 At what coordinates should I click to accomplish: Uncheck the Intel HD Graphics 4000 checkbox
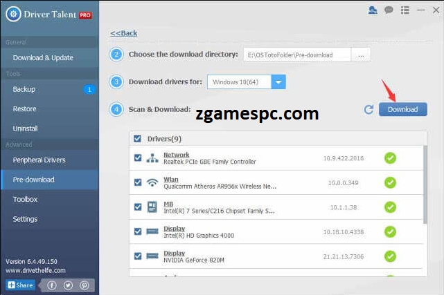(x=138, y=231)
